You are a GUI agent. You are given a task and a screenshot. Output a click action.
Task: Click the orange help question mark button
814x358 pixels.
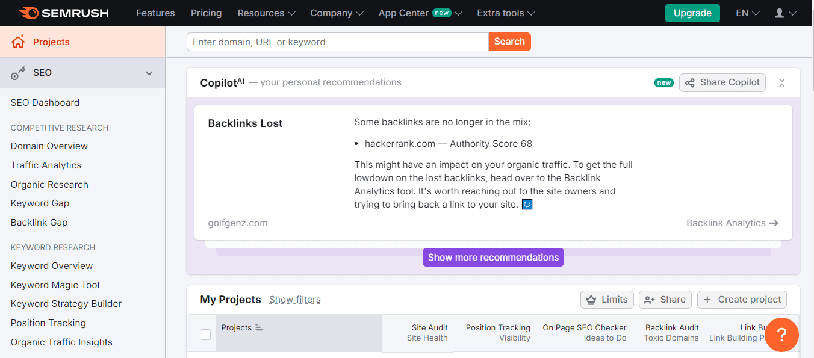click(x=781, y=335)
